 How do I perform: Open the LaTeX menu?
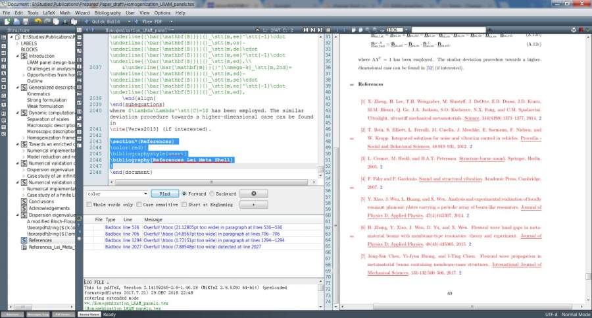[50, 13]
